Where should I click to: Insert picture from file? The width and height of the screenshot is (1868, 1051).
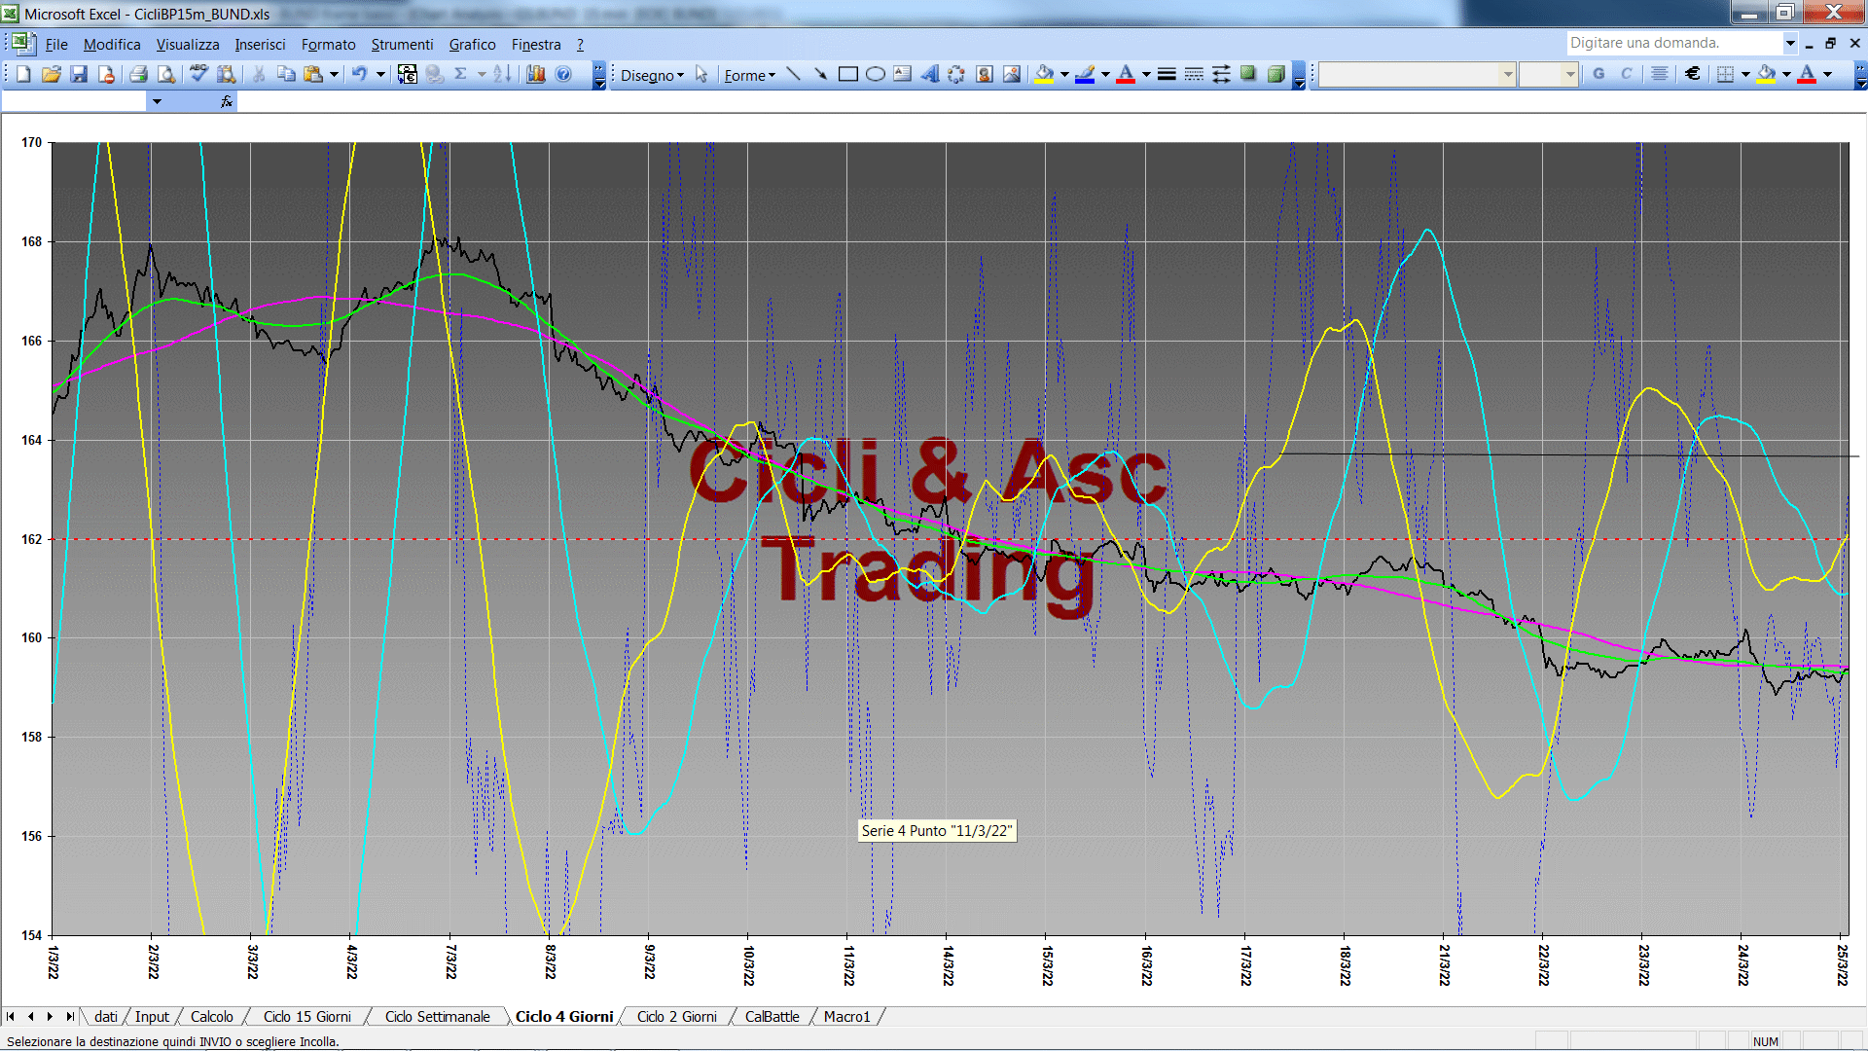coord(1012,75)
